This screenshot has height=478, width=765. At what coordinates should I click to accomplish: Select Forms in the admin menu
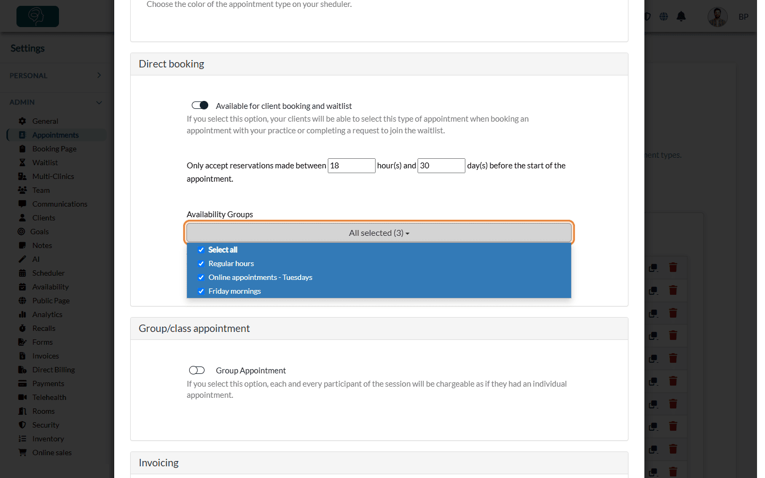pyautogui.click(x=42, y=342)
